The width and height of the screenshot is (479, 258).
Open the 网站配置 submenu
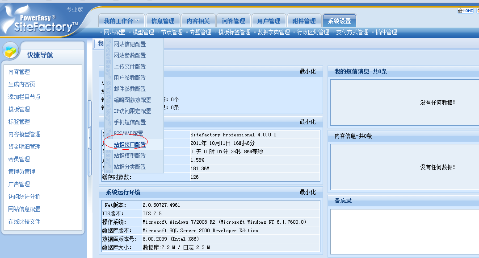click(x=114, y=32)
